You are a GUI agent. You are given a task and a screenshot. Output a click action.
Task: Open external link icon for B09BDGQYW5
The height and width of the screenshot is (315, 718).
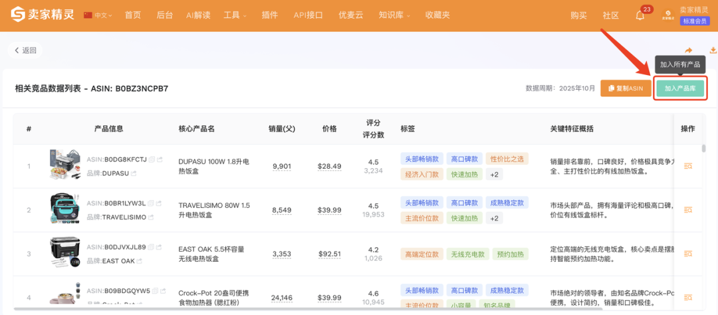[163, 290]
